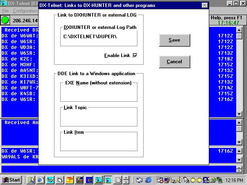Viewport: 247px width, 185px height.
Task: Click the taskbar row scroll up arrow
Action: tap(126, 178)
